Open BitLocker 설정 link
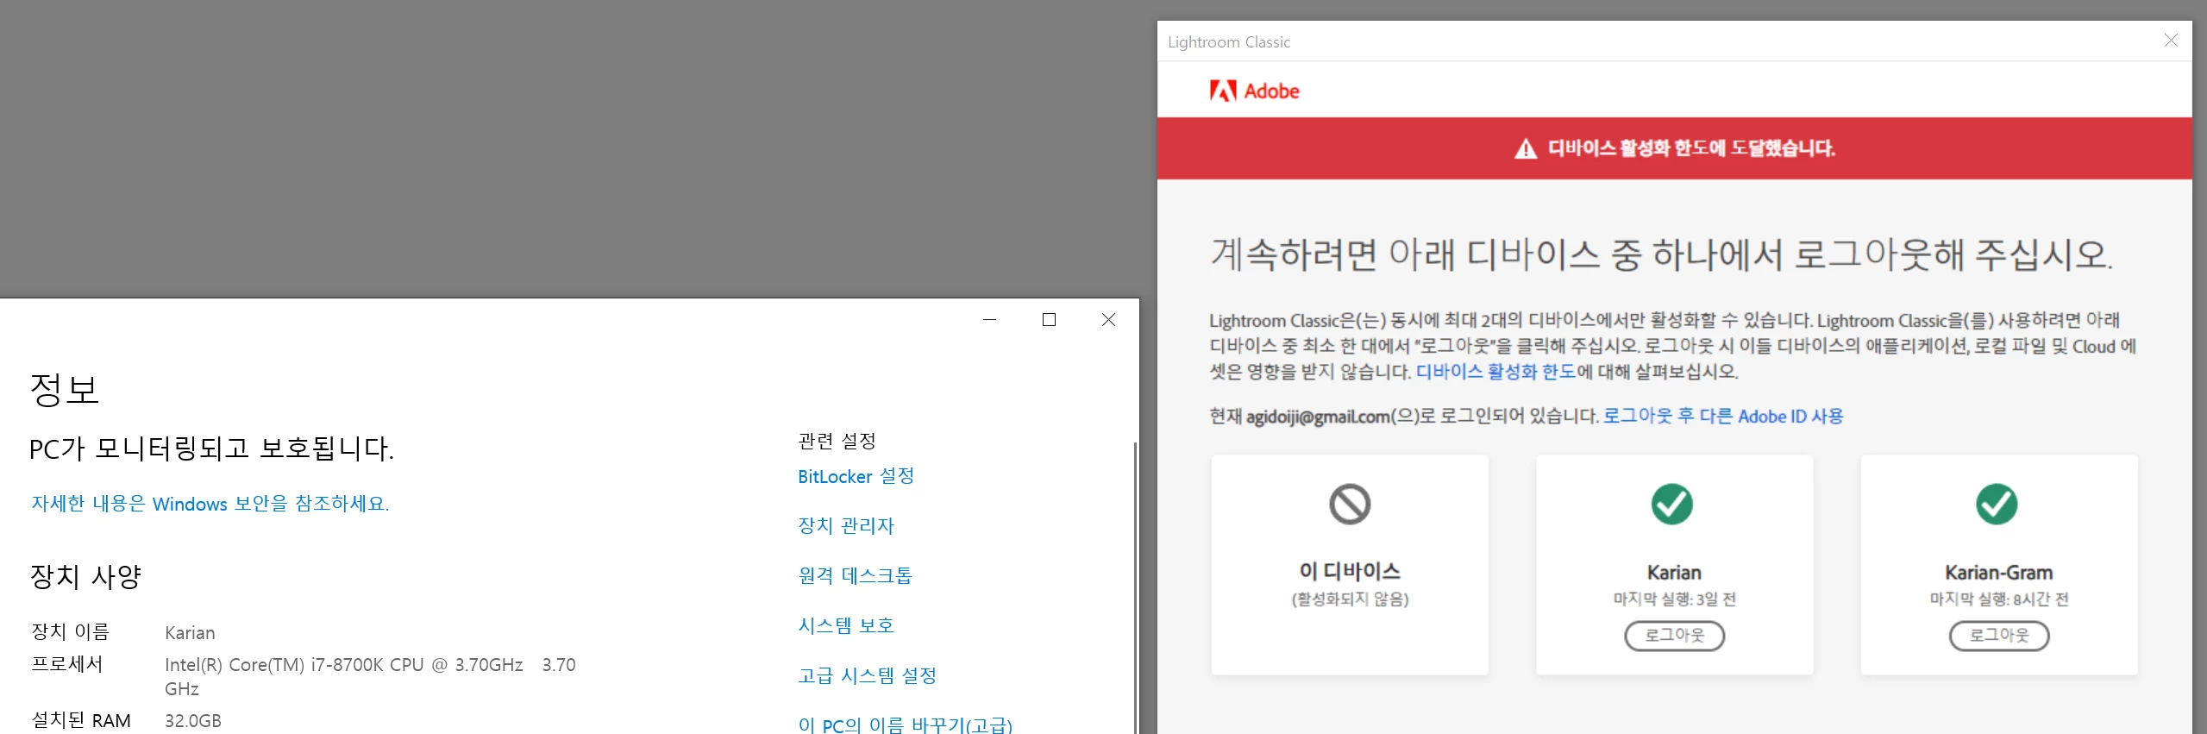The height and width of the screenshot is (734, 2207). tap(856, 476)
